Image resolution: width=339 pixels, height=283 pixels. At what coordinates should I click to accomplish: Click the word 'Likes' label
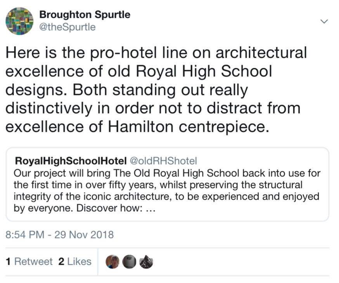click(x=80, y=261)
